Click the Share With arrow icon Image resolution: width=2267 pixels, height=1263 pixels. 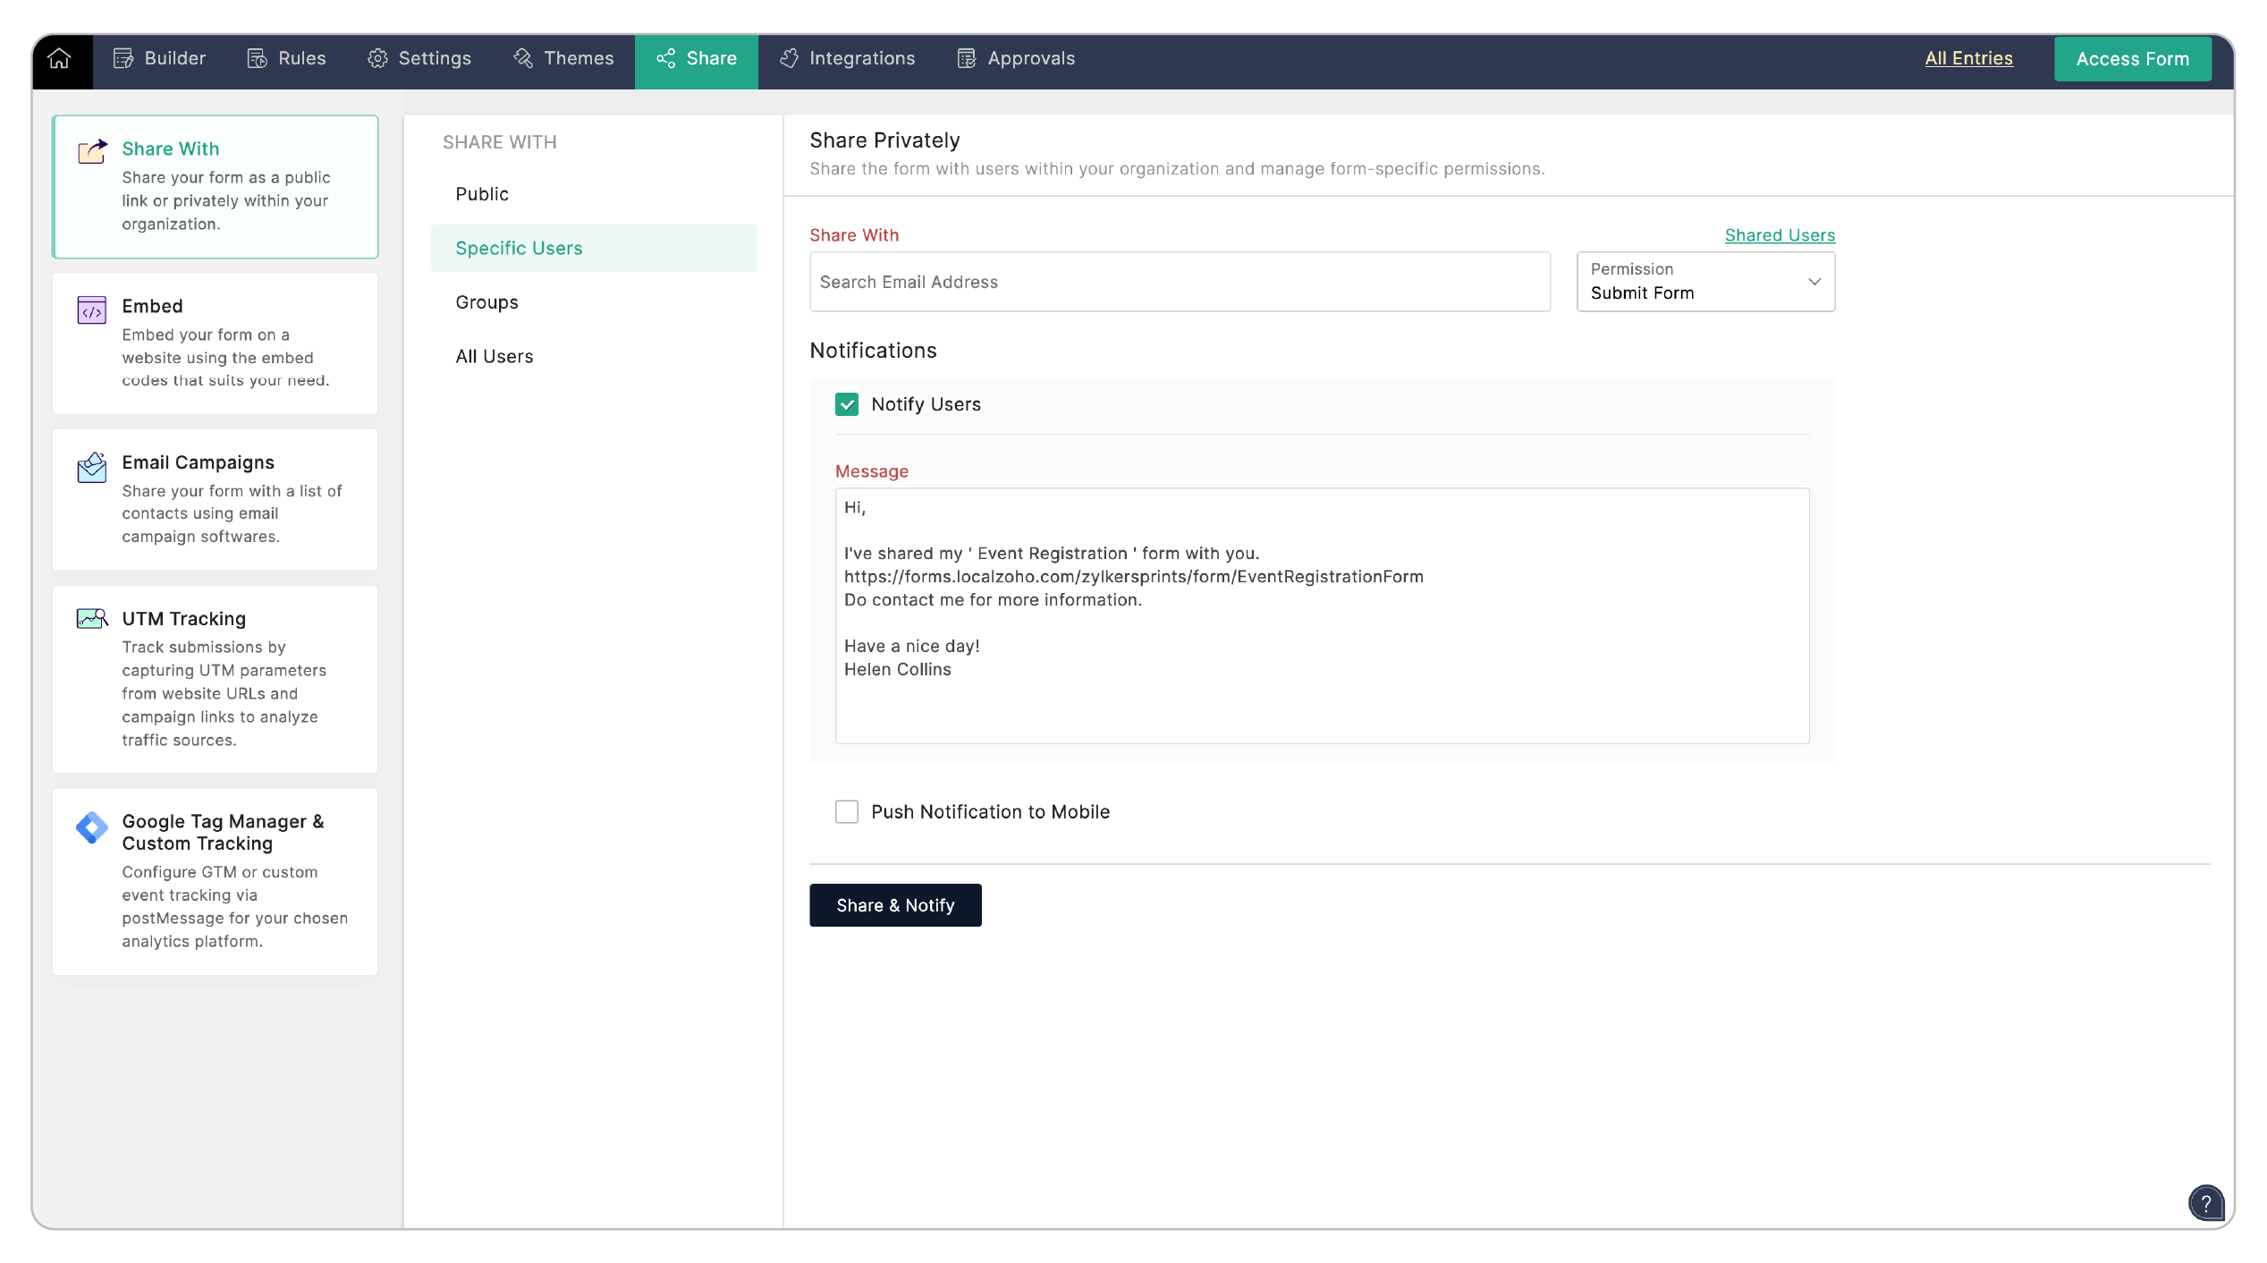pyautogui.click(x=91, y=151)
